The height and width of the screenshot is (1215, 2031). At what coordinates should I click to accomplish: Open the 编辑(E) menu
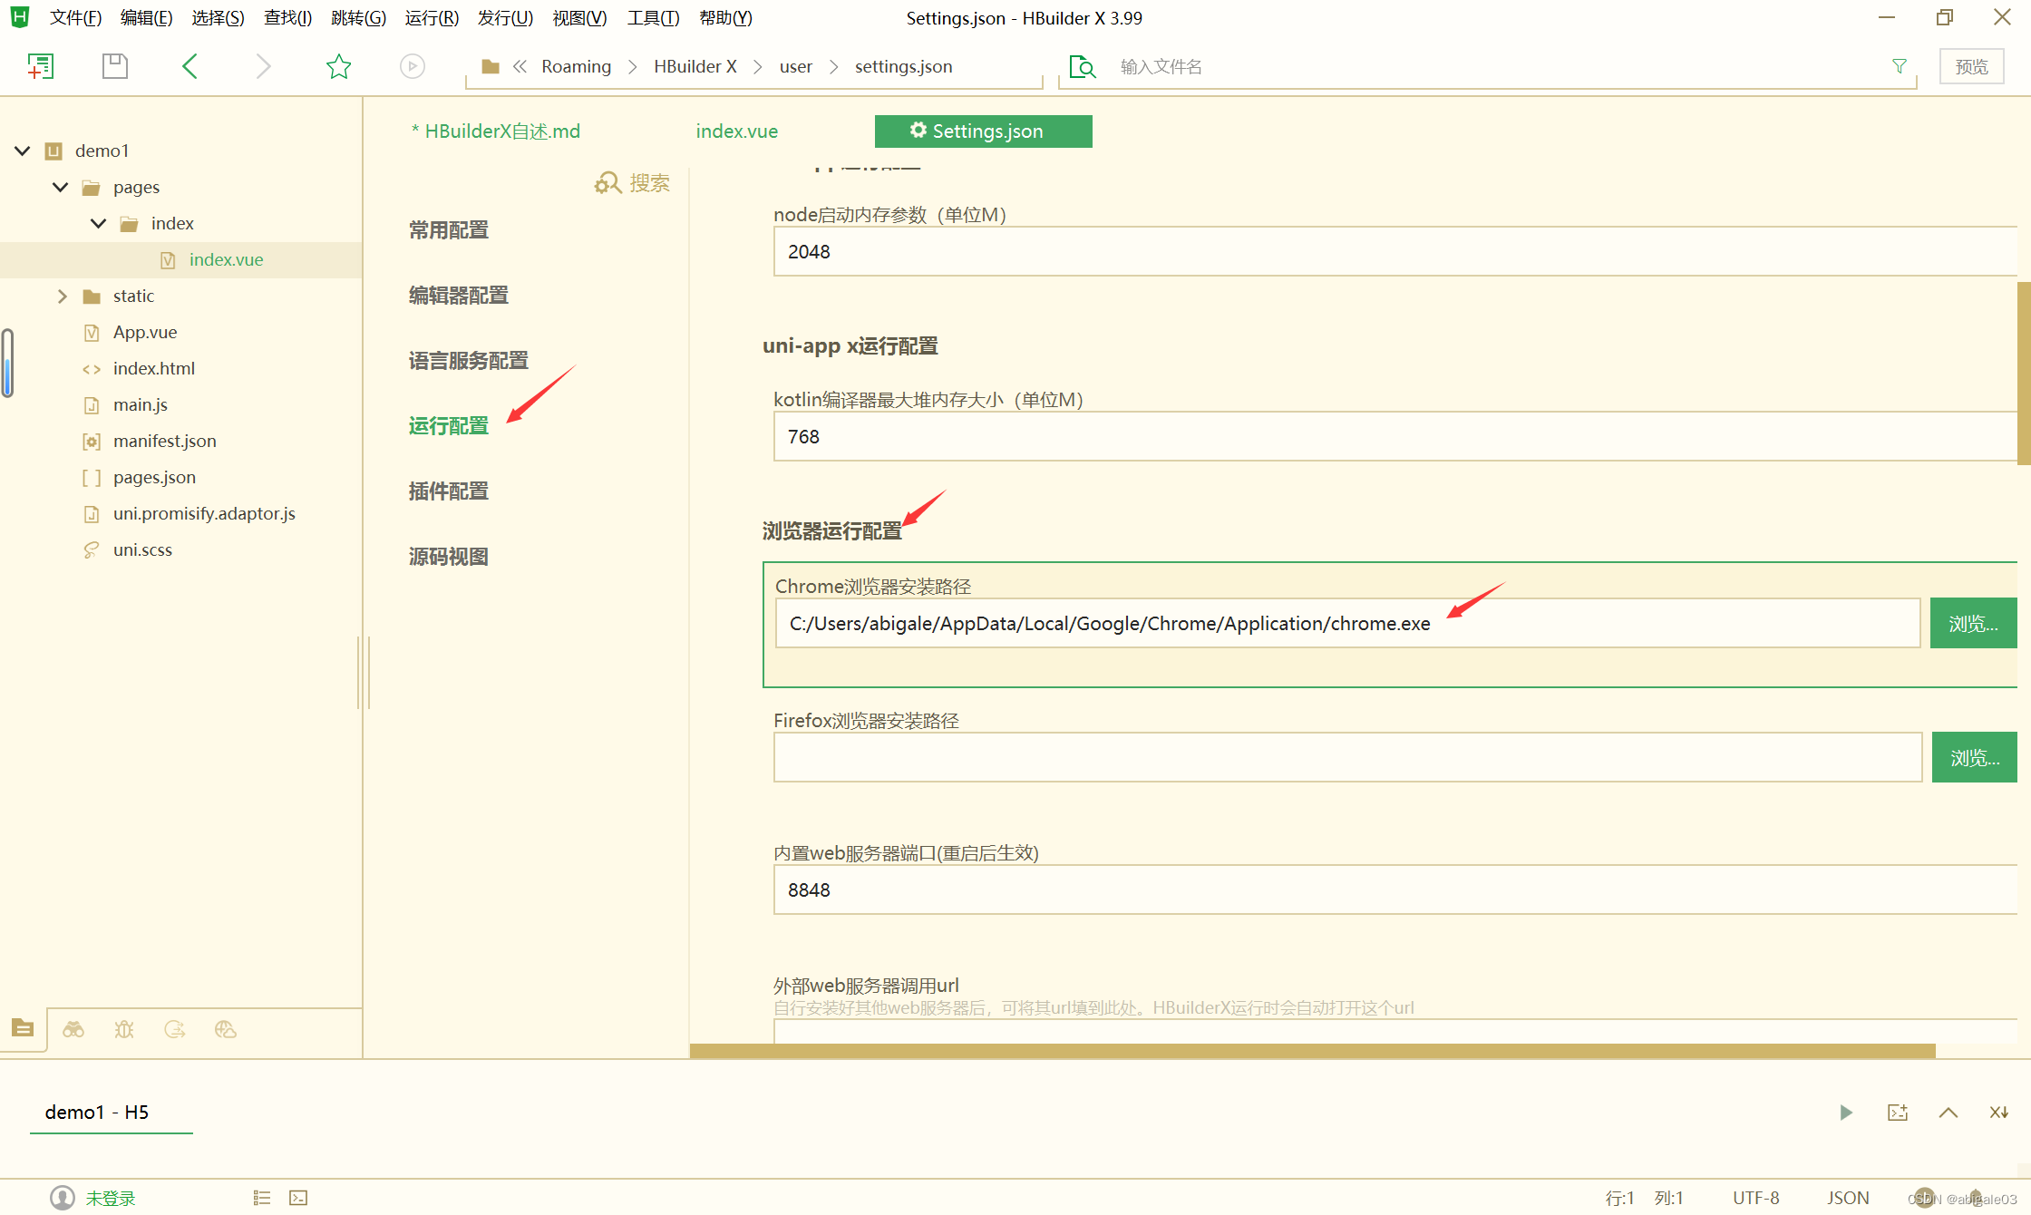(x=146, y=18)
